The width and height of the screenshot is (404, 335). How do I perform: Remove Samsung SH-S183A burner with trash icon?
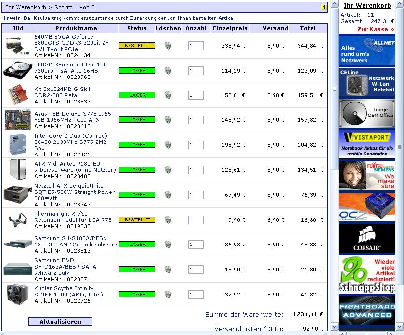tap(168, 245)
